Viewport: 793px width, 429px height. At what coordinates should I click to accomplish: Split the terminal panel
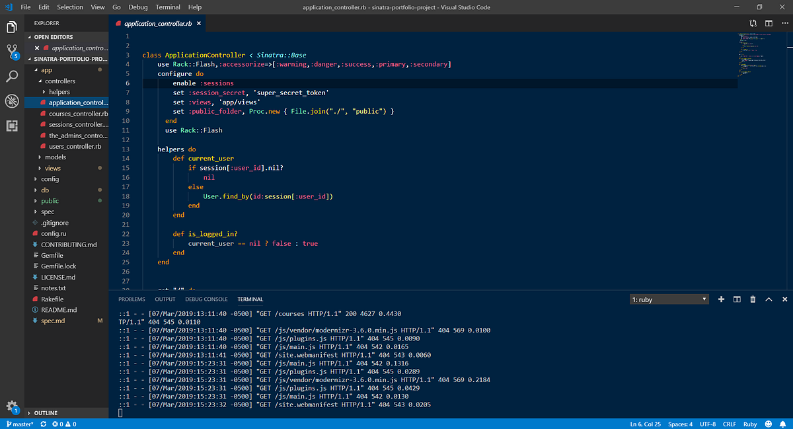click(x=736, y=299)
